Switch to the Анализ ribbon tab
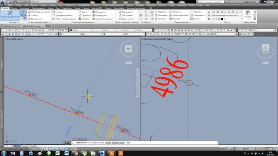This screenshot has height=156, width=278. click(x=50, y=8)
